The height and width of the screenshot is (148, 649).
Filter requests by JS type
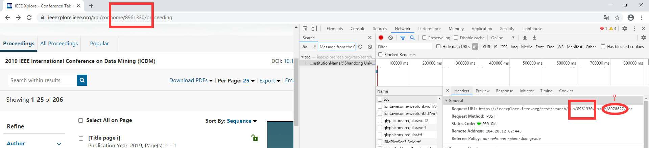click(495, 47)
